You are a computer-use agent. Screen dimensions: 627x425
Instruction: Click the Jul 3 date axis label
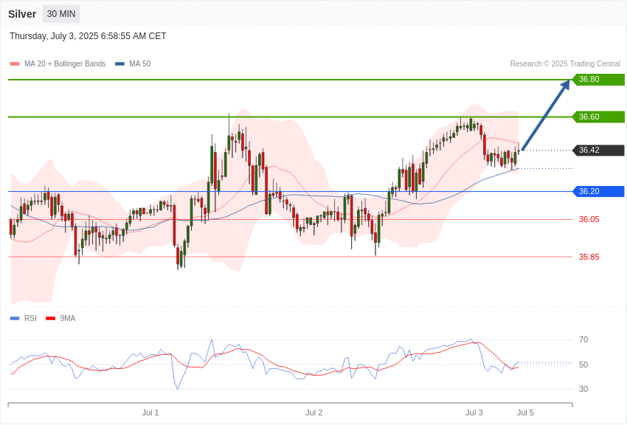point(474,412)
